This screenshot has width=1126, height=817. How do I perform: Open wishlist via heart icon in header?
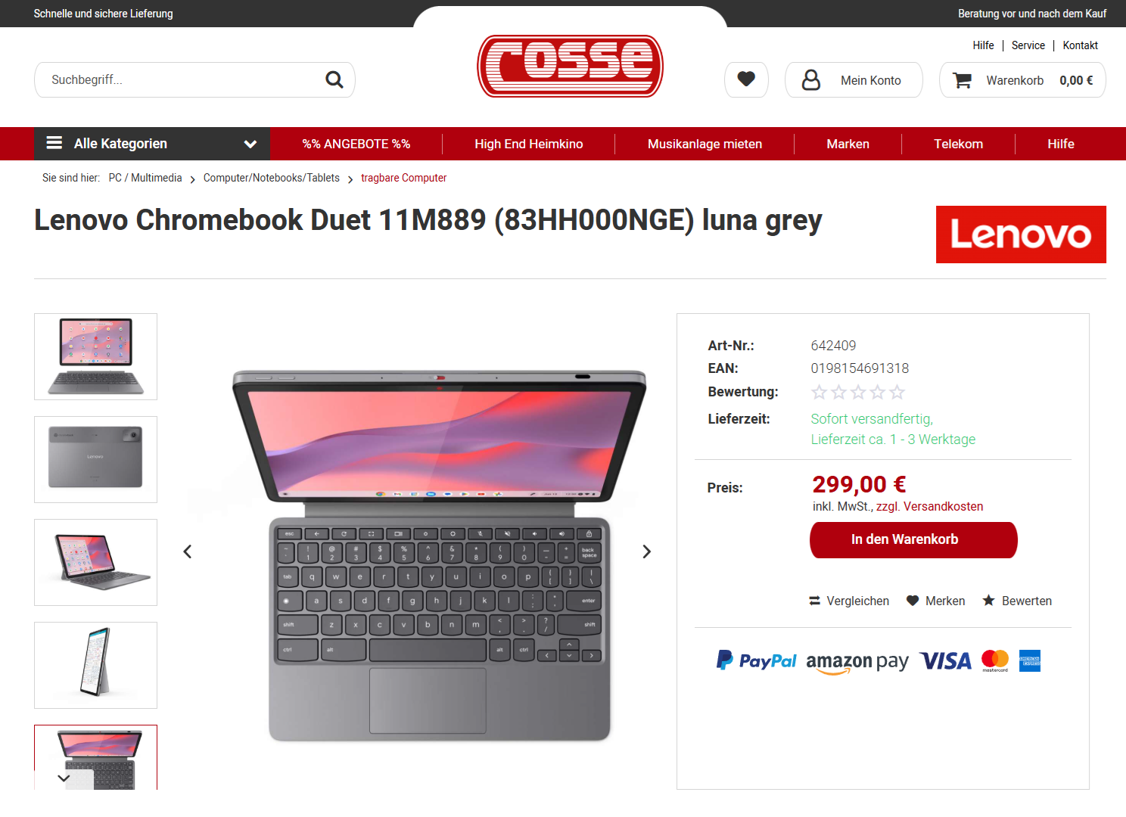746,79
